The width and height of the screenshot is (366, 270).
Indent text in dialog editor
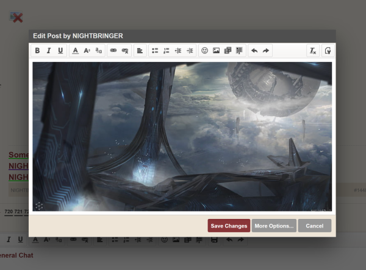[190, 50]
